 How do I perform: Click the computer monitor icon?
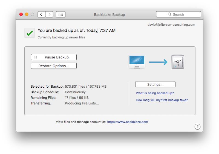(x=137, y=62)
